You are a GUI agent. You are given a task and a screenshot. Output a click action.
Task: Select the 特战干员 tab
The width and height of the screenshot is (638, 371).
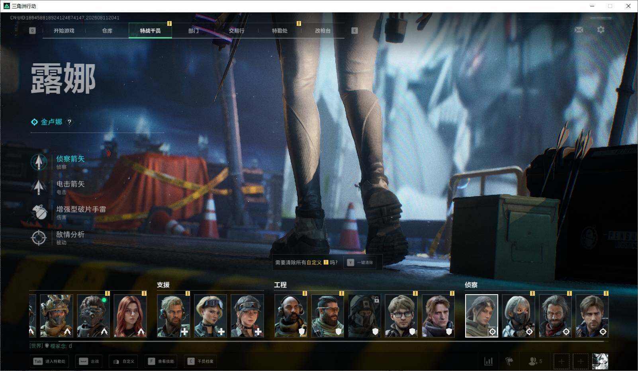pyautogui.click(x=150, y=31)
